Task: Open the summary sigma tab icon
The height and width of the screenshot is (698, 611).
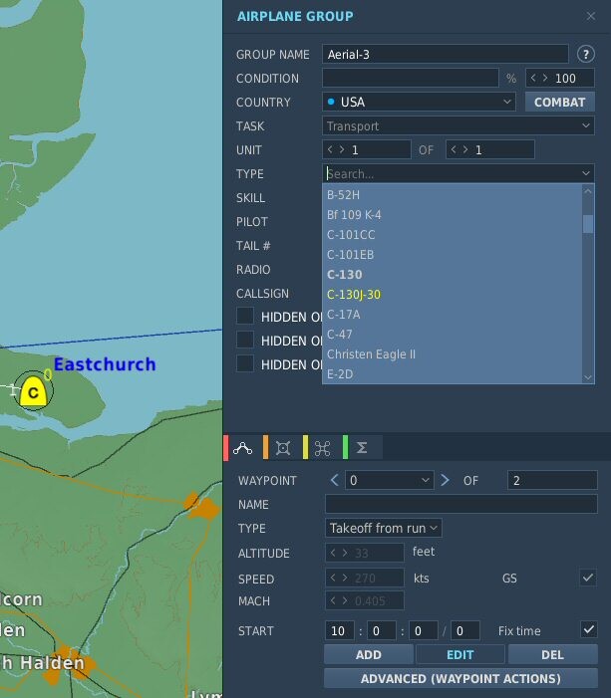Action: [362, 448]
